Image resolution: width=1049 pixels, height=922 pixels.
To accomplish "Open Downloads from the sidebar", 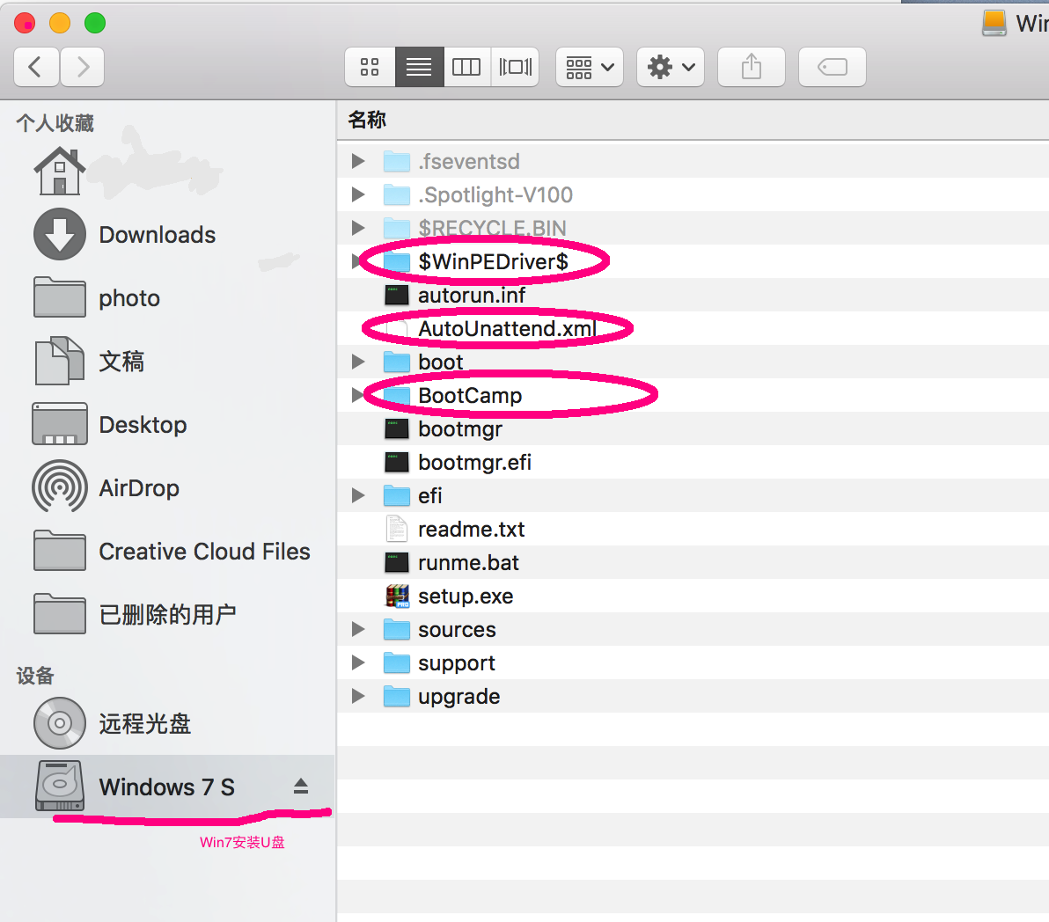I will pyautogui.click(x=157, y=234).
